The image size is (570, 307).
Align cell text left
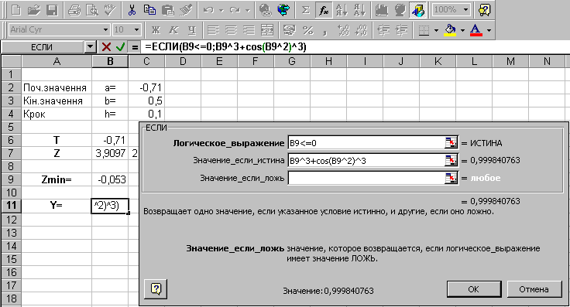pos(213,30)
